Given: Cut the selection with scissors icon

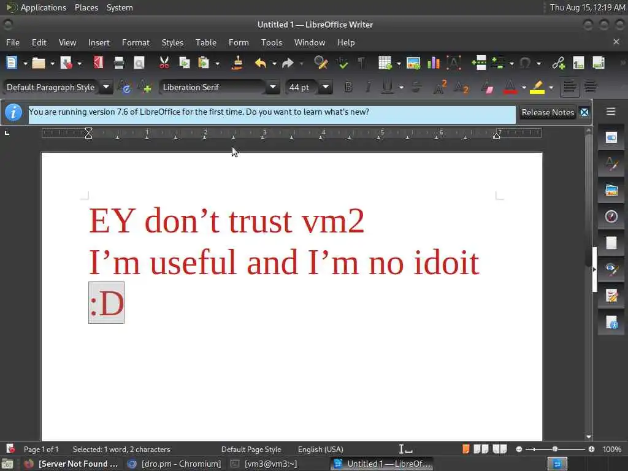Looking at the screenshot, I should pos(164,63).
